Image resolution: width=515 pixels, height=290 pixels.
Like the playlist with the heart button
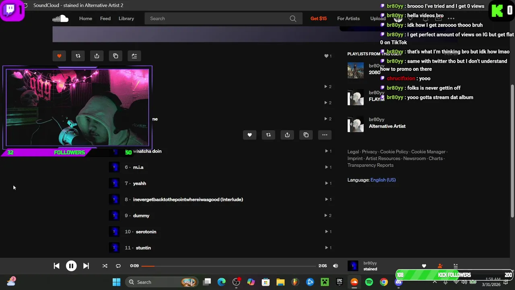(x=59, y=56)
